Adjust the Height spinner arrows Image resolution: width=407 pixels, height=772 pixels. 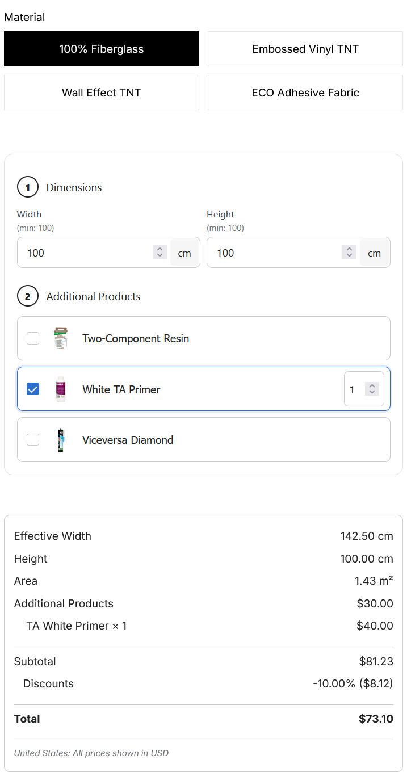point(349,253)
